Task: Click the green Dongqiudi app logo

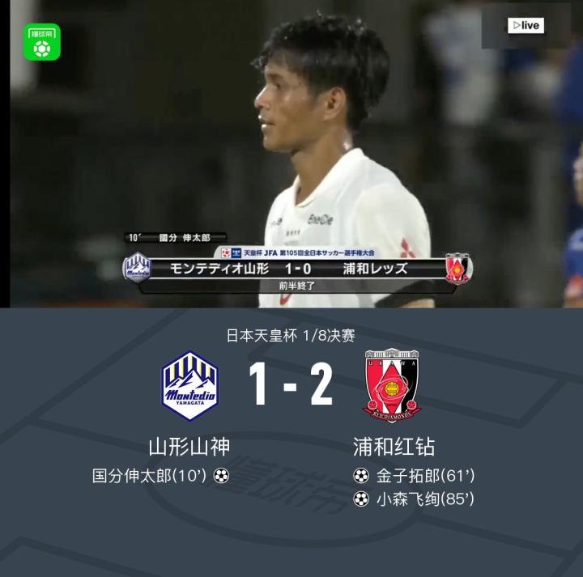Action: tap(42, 42)
